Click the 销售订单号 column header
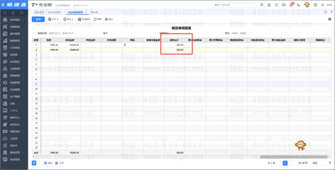This screenshot has width=335, height=170. coord(300,40)
